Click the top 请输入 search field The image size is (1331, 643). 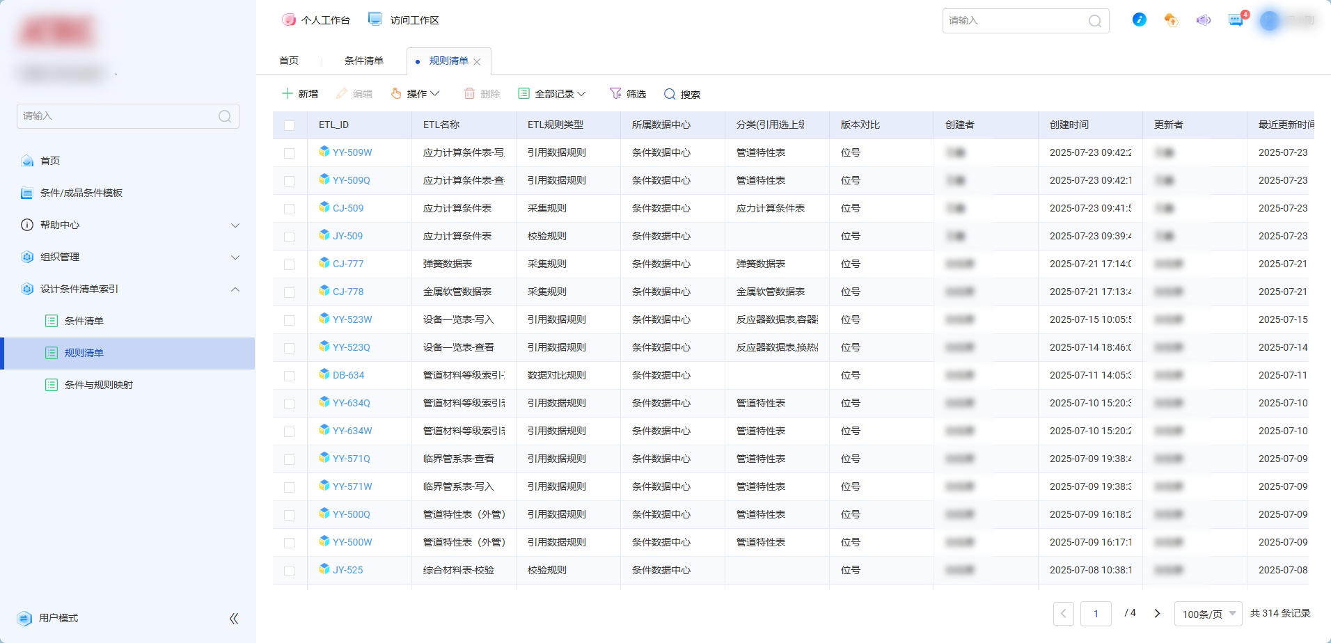pos(1026,21)
